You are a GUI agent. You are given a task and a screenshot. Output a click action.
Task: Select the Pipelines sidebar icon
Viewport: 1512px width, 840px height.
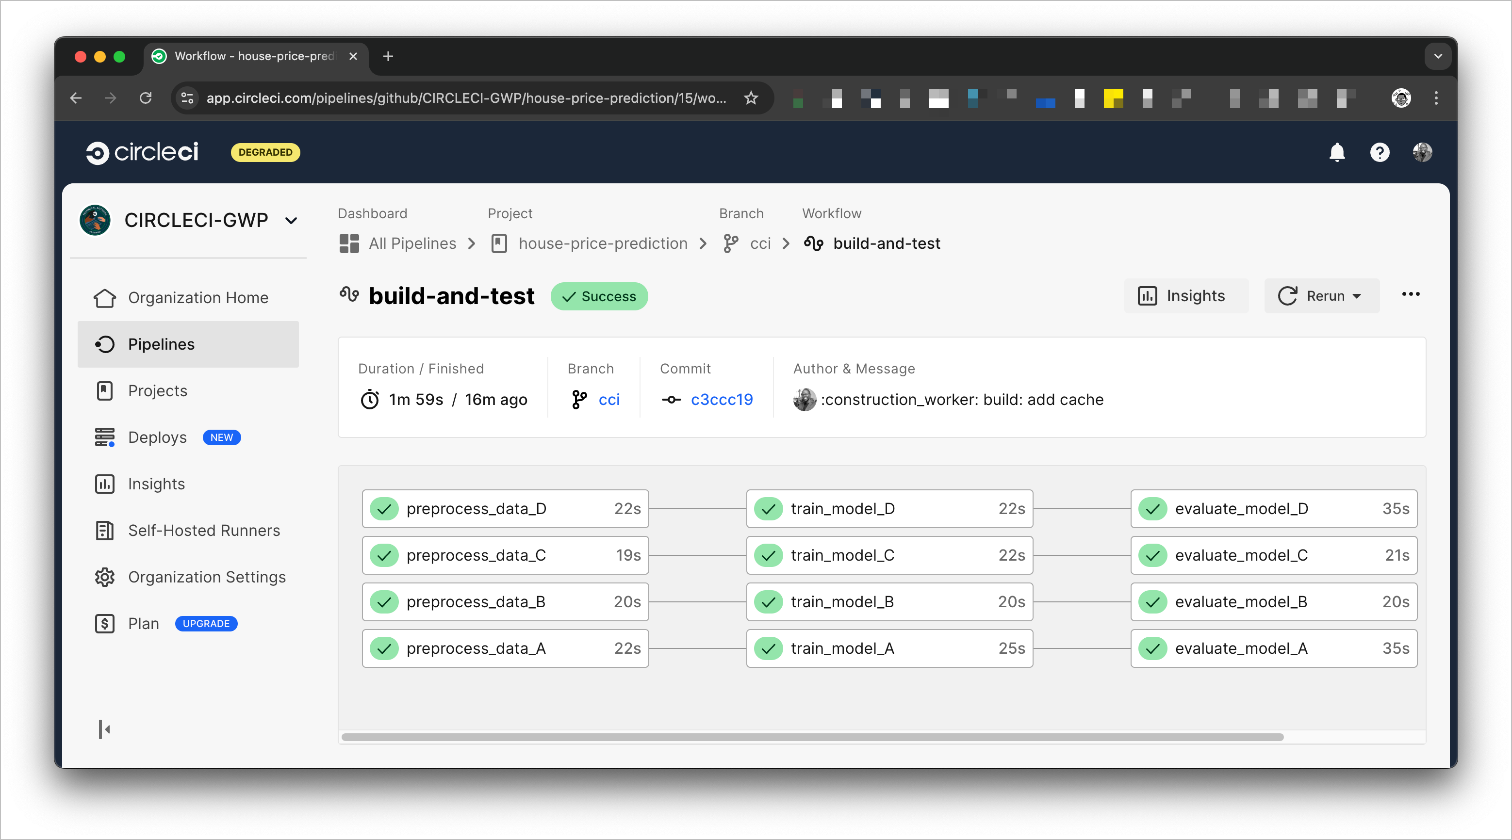coord(105,344)
